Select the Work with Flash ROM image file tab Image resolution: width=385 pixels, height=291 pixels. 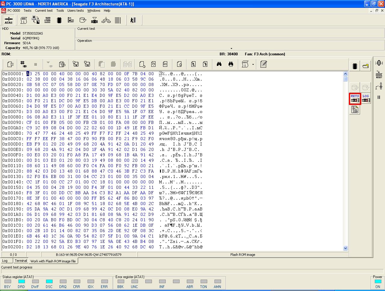point(53,261)
